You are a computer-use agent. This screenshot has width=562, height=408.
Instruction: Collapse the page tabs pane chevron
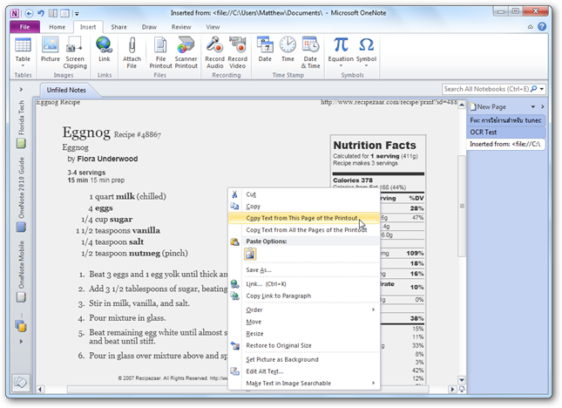[542, 107]
